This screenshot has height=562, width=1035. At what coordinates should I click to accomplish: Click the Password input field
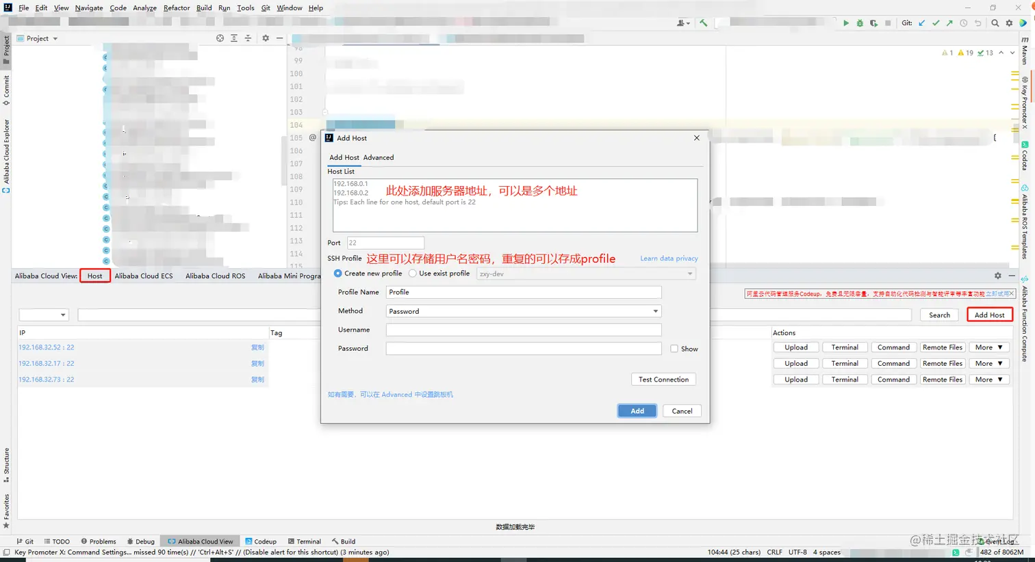524,349
